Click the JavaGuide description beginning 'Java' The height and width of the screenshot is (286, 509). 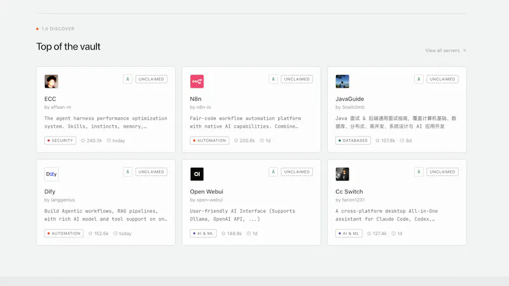(396, 122)
